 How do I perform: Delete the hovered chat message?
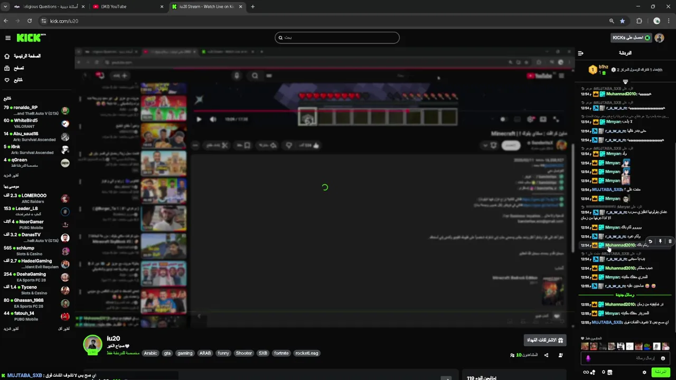(x=670, y=241)
